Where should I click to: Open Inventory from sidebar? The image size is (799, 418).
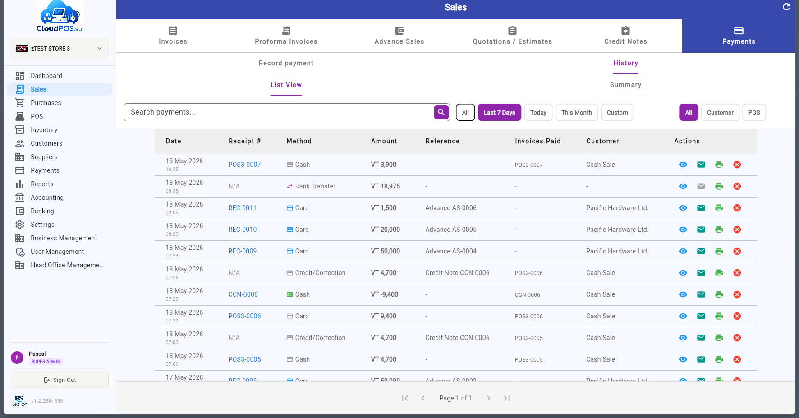coord(60,130)
